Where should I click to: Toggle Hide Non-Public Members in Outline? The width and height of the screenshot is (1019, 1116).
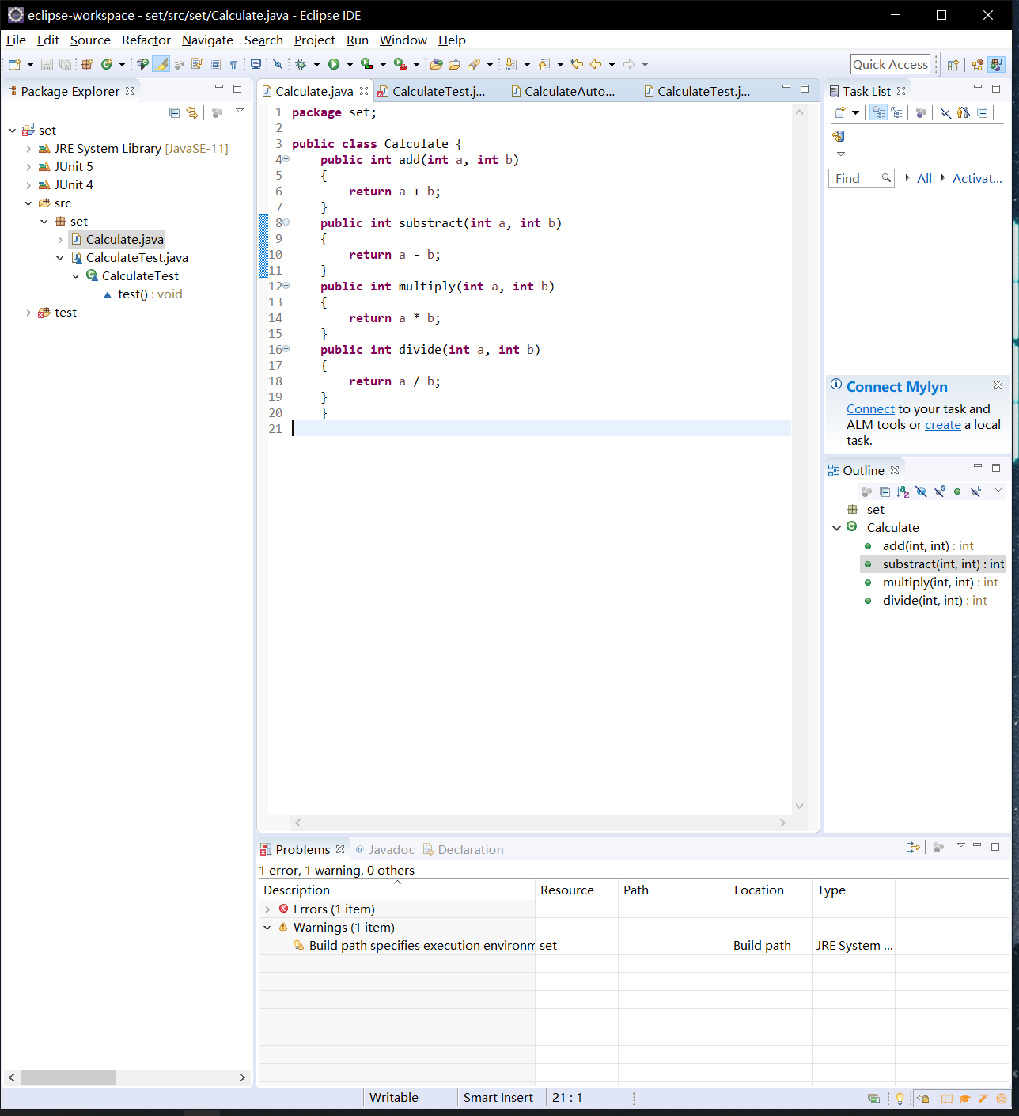[x=957, y=492]
